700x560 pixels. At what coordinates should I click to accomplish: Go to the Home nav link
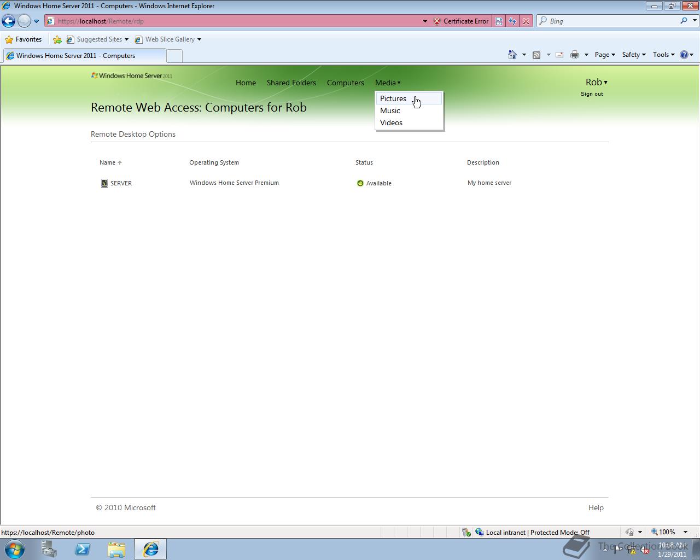pyautogui.click(x=246, y=83)
